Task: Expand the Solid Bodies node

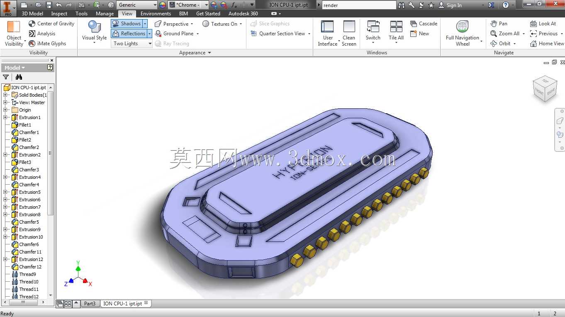Action: pyautogui.click(x=5, y=95)
